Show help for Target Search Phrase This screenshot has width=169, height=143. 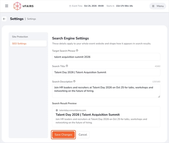tap(77, 50)
